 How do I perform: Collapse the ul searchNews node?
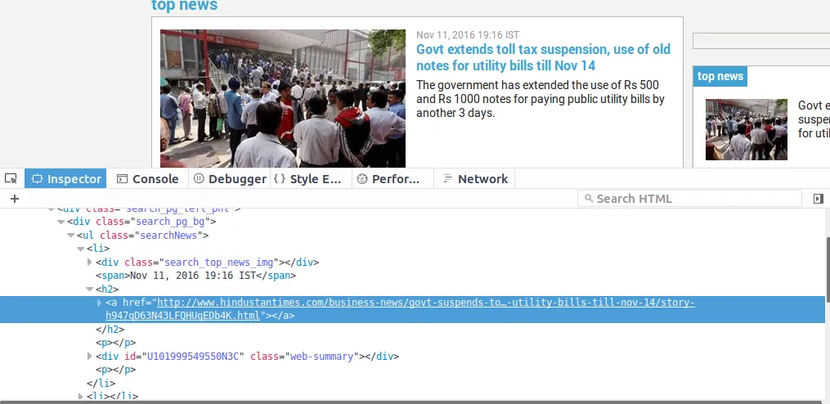click(71, 235)
